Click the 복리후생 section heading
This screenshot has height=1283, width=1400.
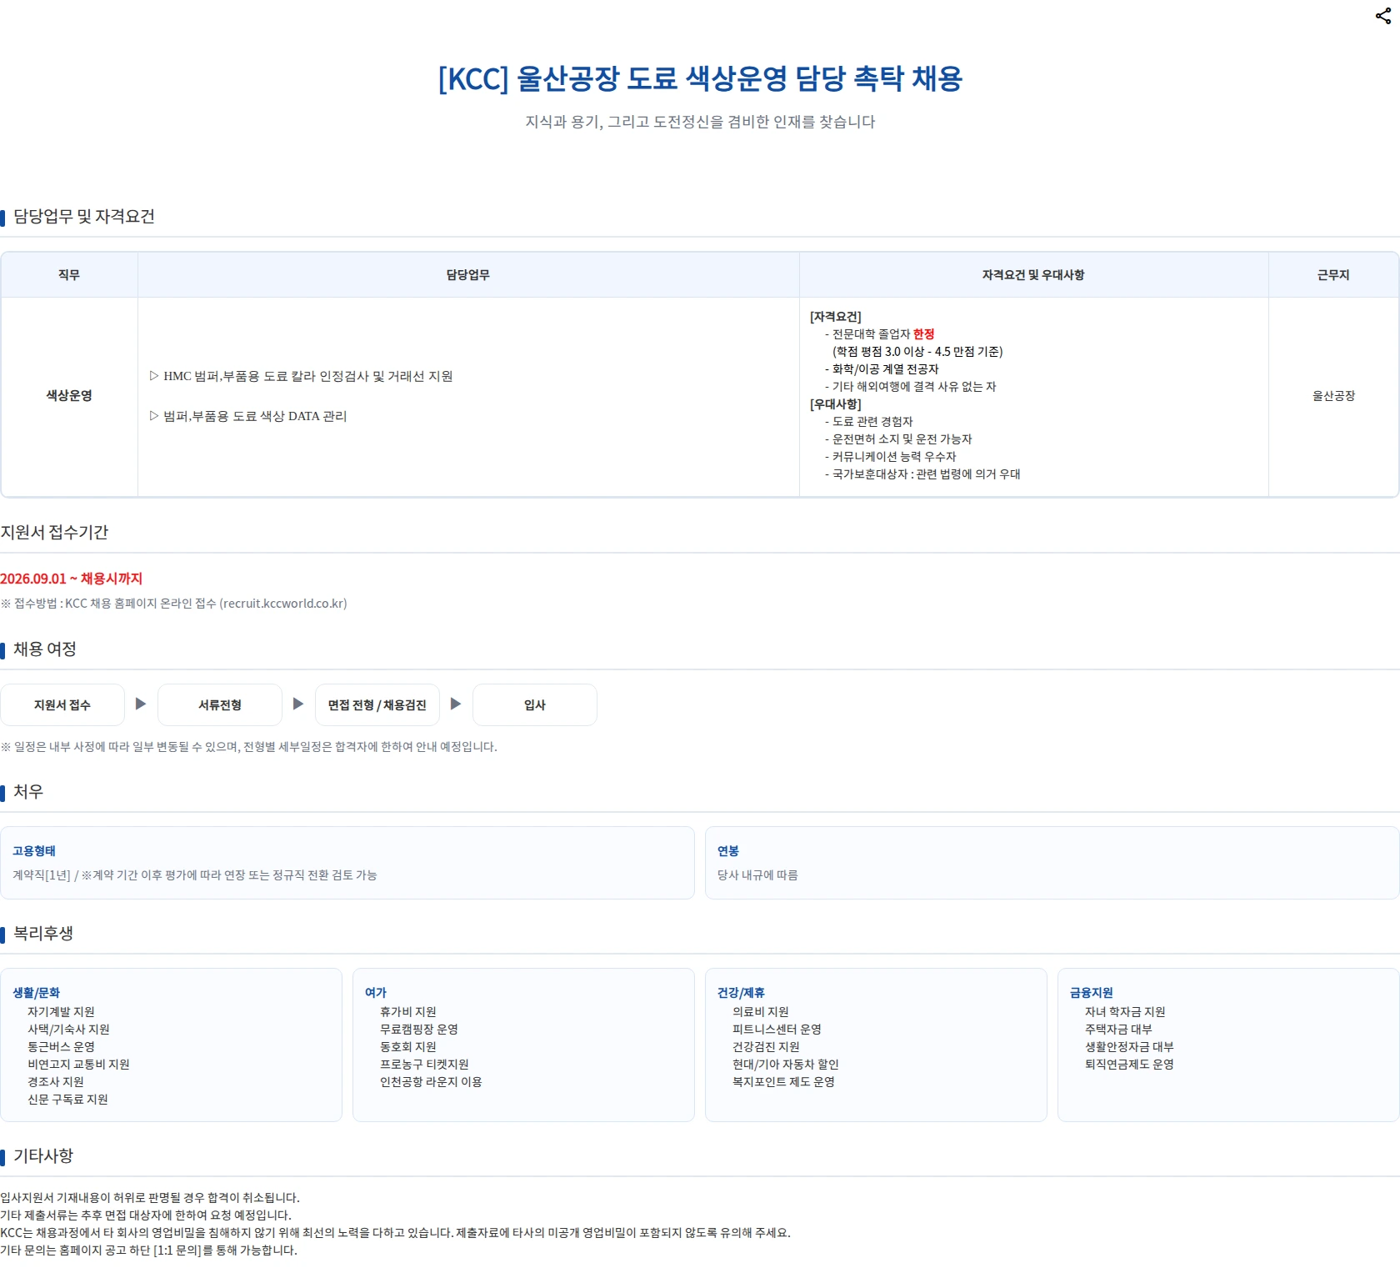pyautogui.click(x=43, y=934)
